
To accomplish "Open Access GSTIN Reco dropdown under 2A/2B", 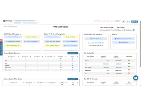I will 32,42.
